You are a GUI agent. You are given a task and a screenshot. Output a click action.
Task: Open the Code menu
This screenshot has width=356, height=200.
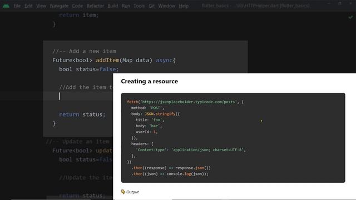point(77,6)
